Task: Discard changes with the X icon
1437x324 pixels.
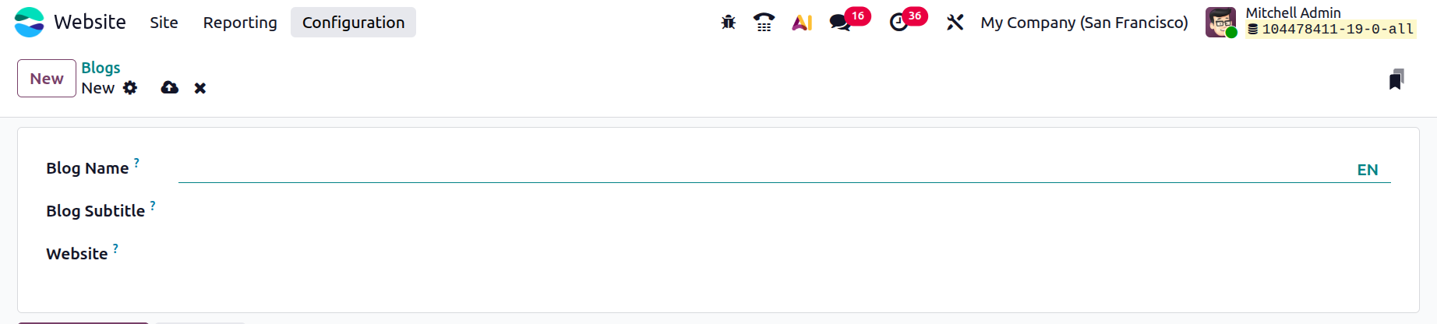Action: click(200, 88)
